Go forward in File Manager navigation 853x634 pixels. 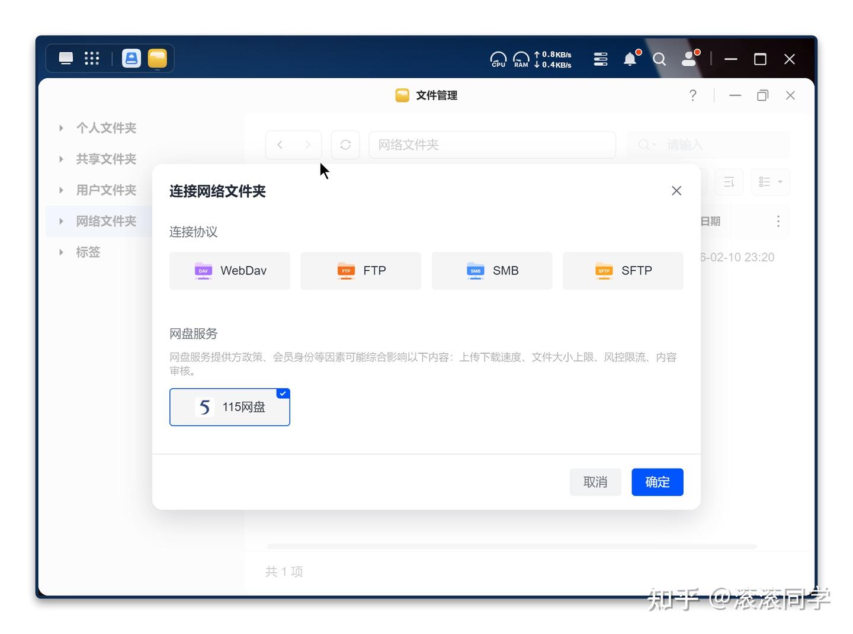pos(307,145)
